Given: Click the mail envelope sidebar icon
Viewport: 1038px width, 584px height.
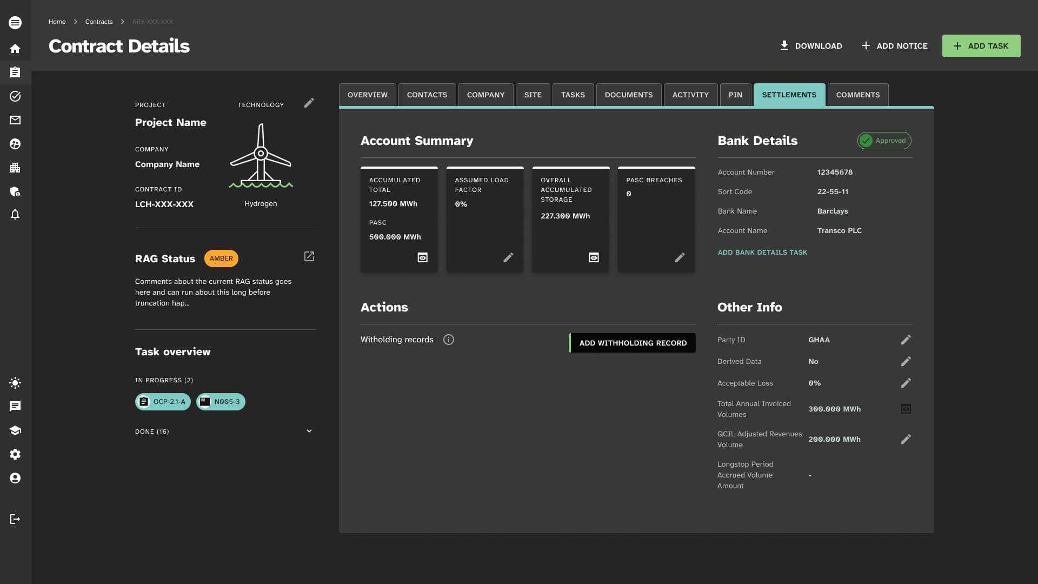Looking at the screenshot, I should [15, 120].
